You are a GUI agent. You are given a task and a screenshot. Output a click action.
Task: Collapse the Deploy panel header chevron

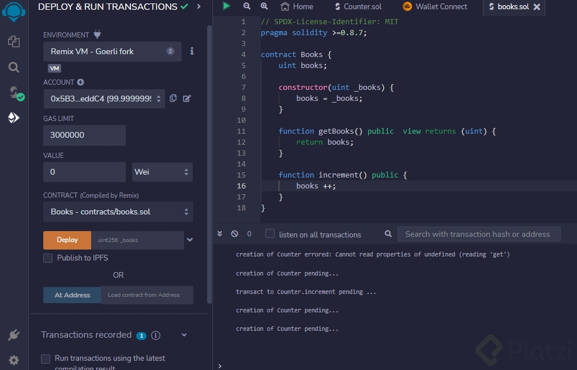click(198, 6)
